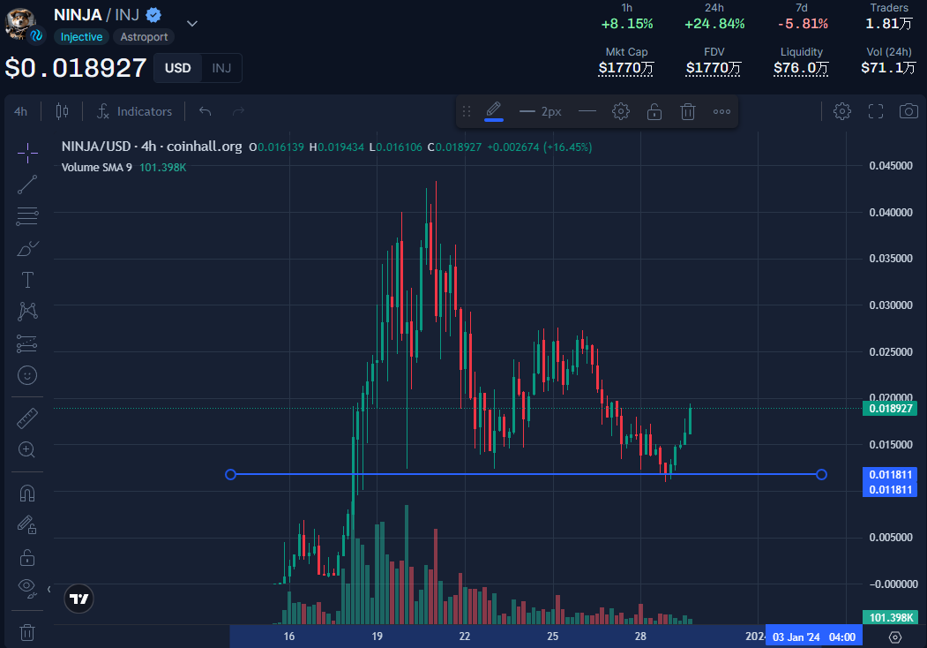Image resolution: width=927 pixels, height=648 pixels.
Task: Switch price display to INJ
Action: point(221,68)
